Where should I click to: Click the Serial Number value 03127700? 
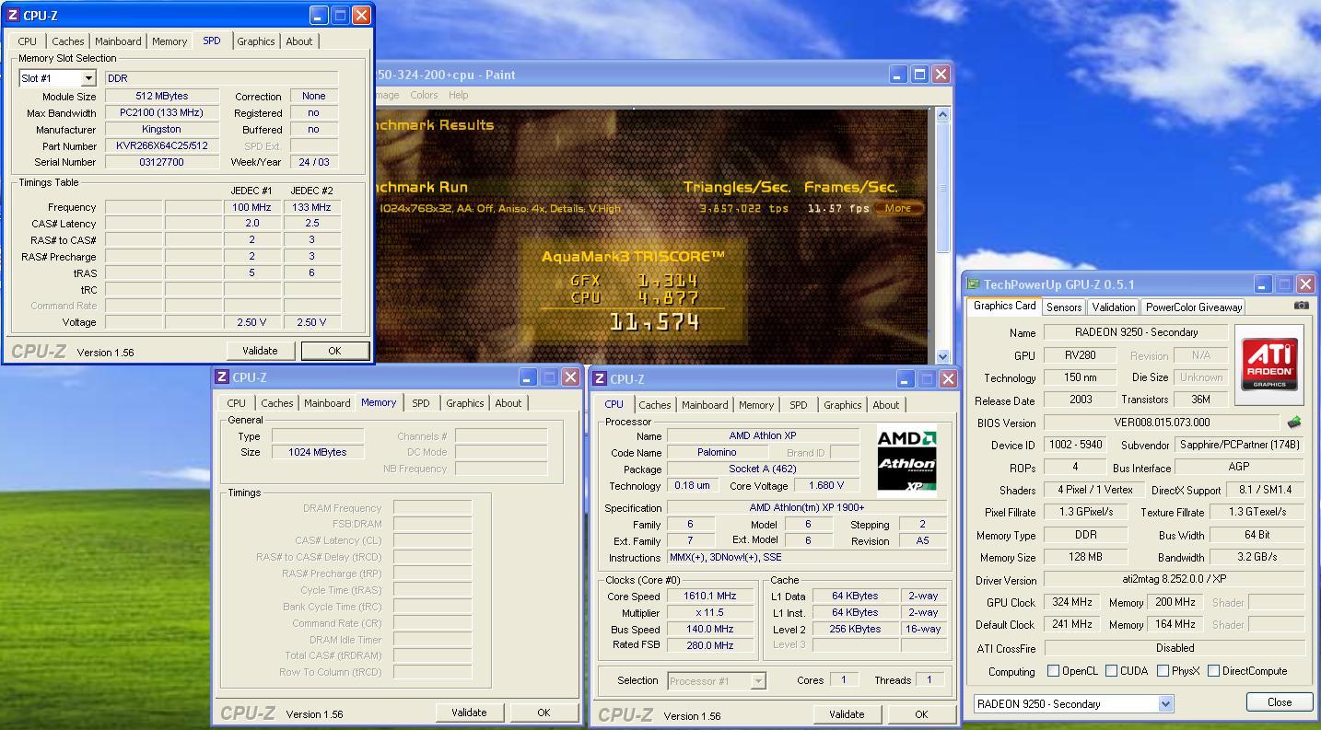162,162
